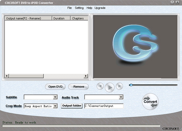This screenshot has width=182, height=131.
Task: Expand the Audio Track dropdown
Action: [x=121, y=97]
